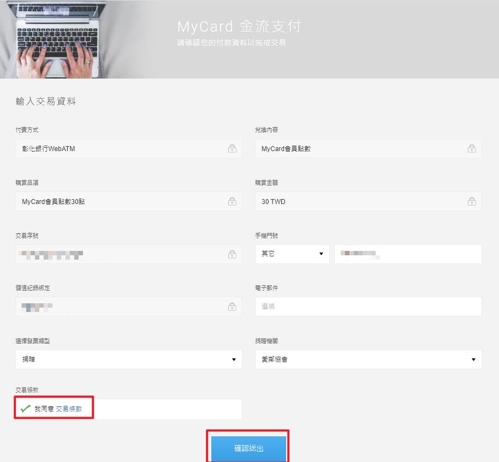This screenshot has height=462, width=499.
Task: Click lock icon in 購買品項 field
Action: (x=232, y=201)
